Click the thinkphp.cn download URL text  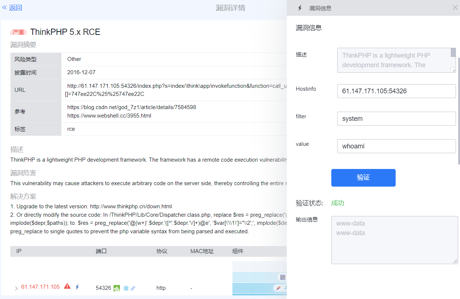pos(131,206)
